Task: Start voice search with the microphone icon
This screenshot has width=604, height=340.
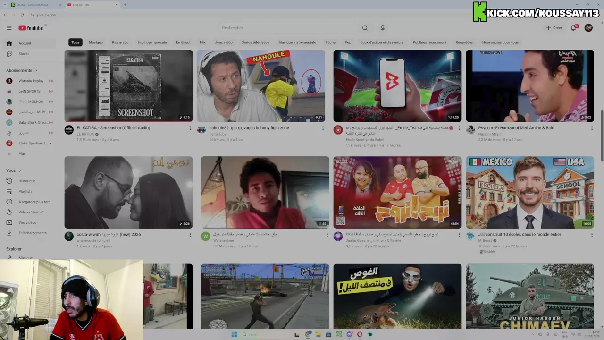Action: (383, 28)
